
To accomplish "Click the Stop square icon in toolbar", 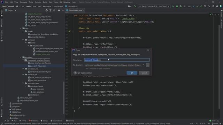I will (x=184, y=6).
